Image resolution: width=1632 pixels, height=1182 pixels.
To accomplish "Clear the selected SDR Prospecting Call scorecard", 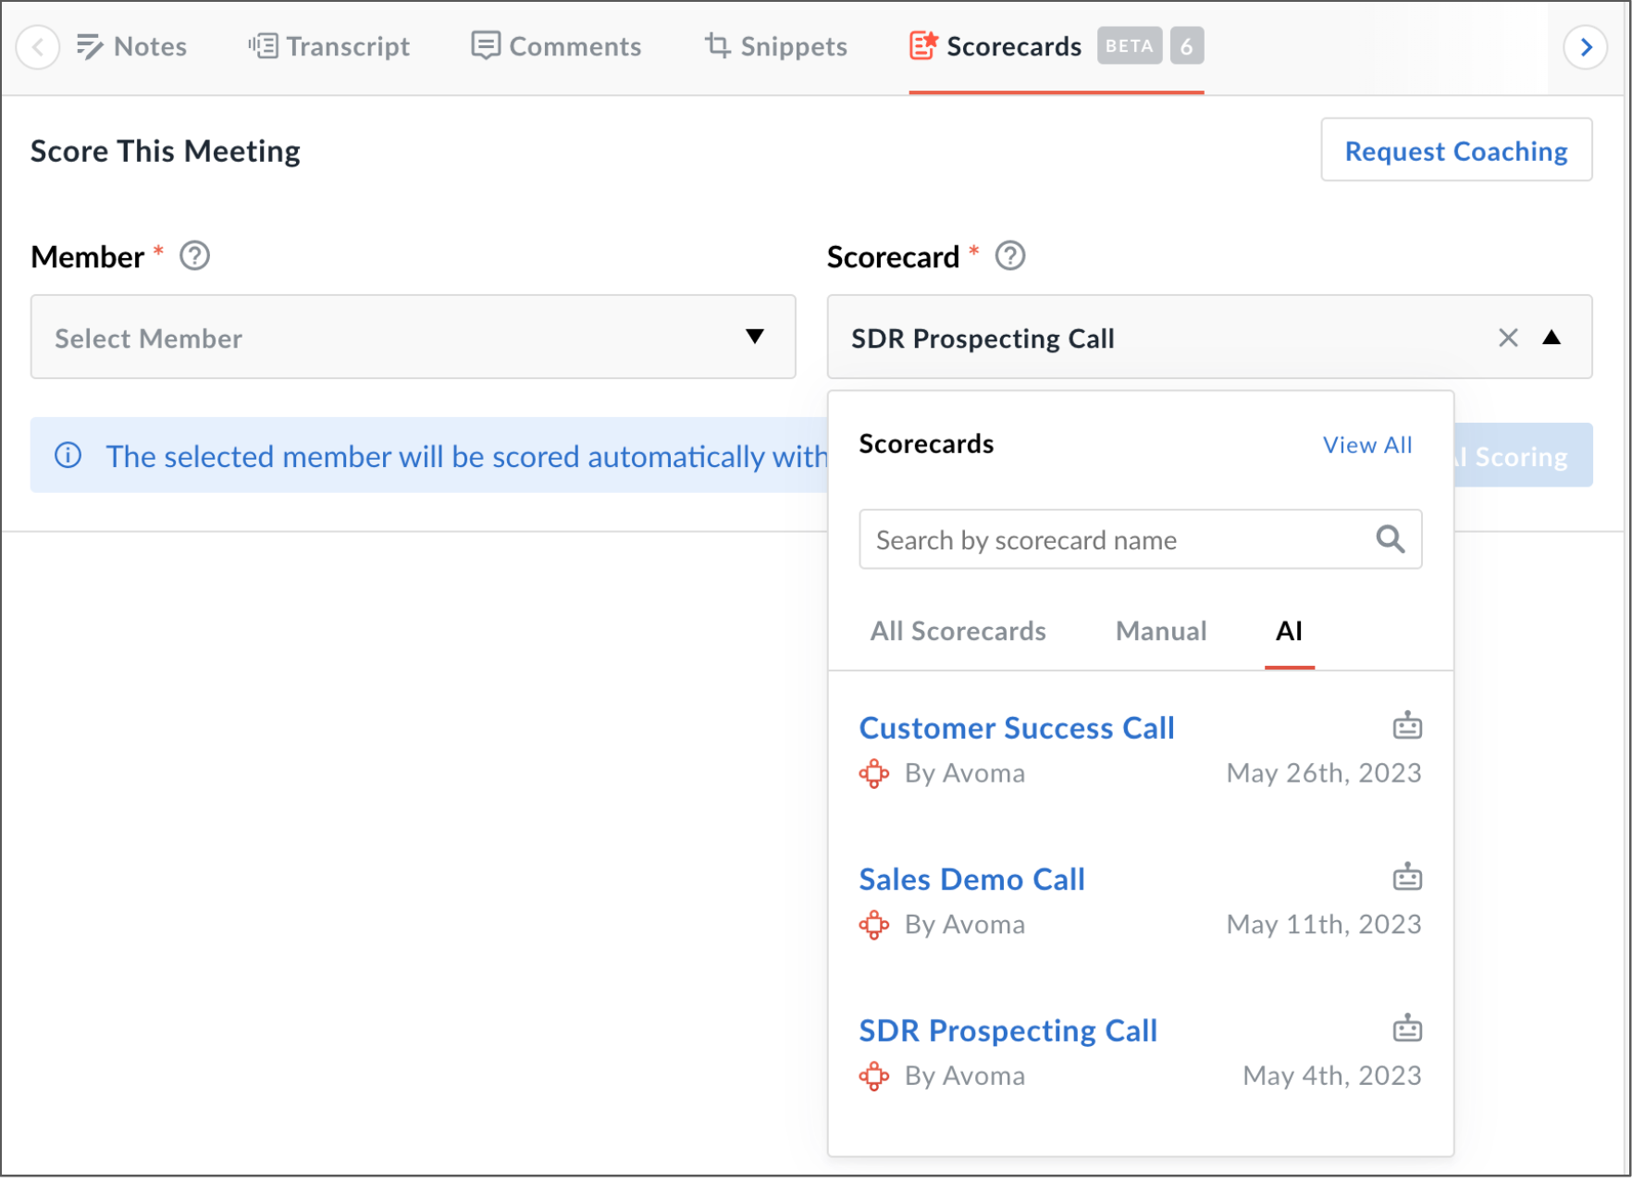I will pos(1508,339).
